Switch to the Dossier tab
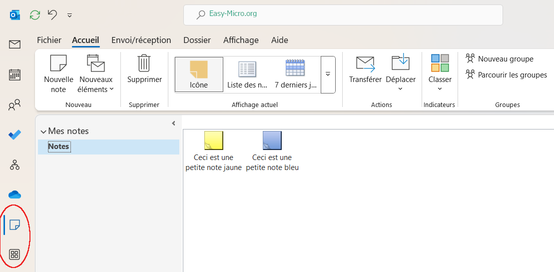 pyautogui.click(x=197, y=40)
